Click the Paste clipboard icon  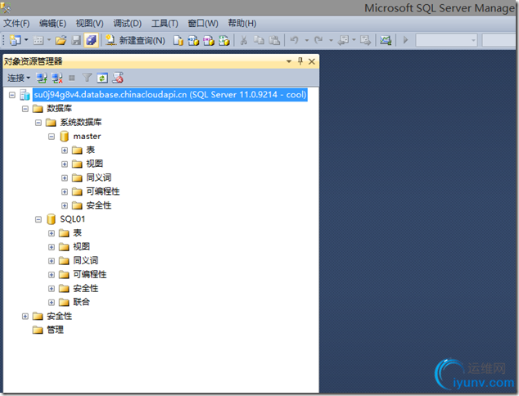(x=274, y=40)
